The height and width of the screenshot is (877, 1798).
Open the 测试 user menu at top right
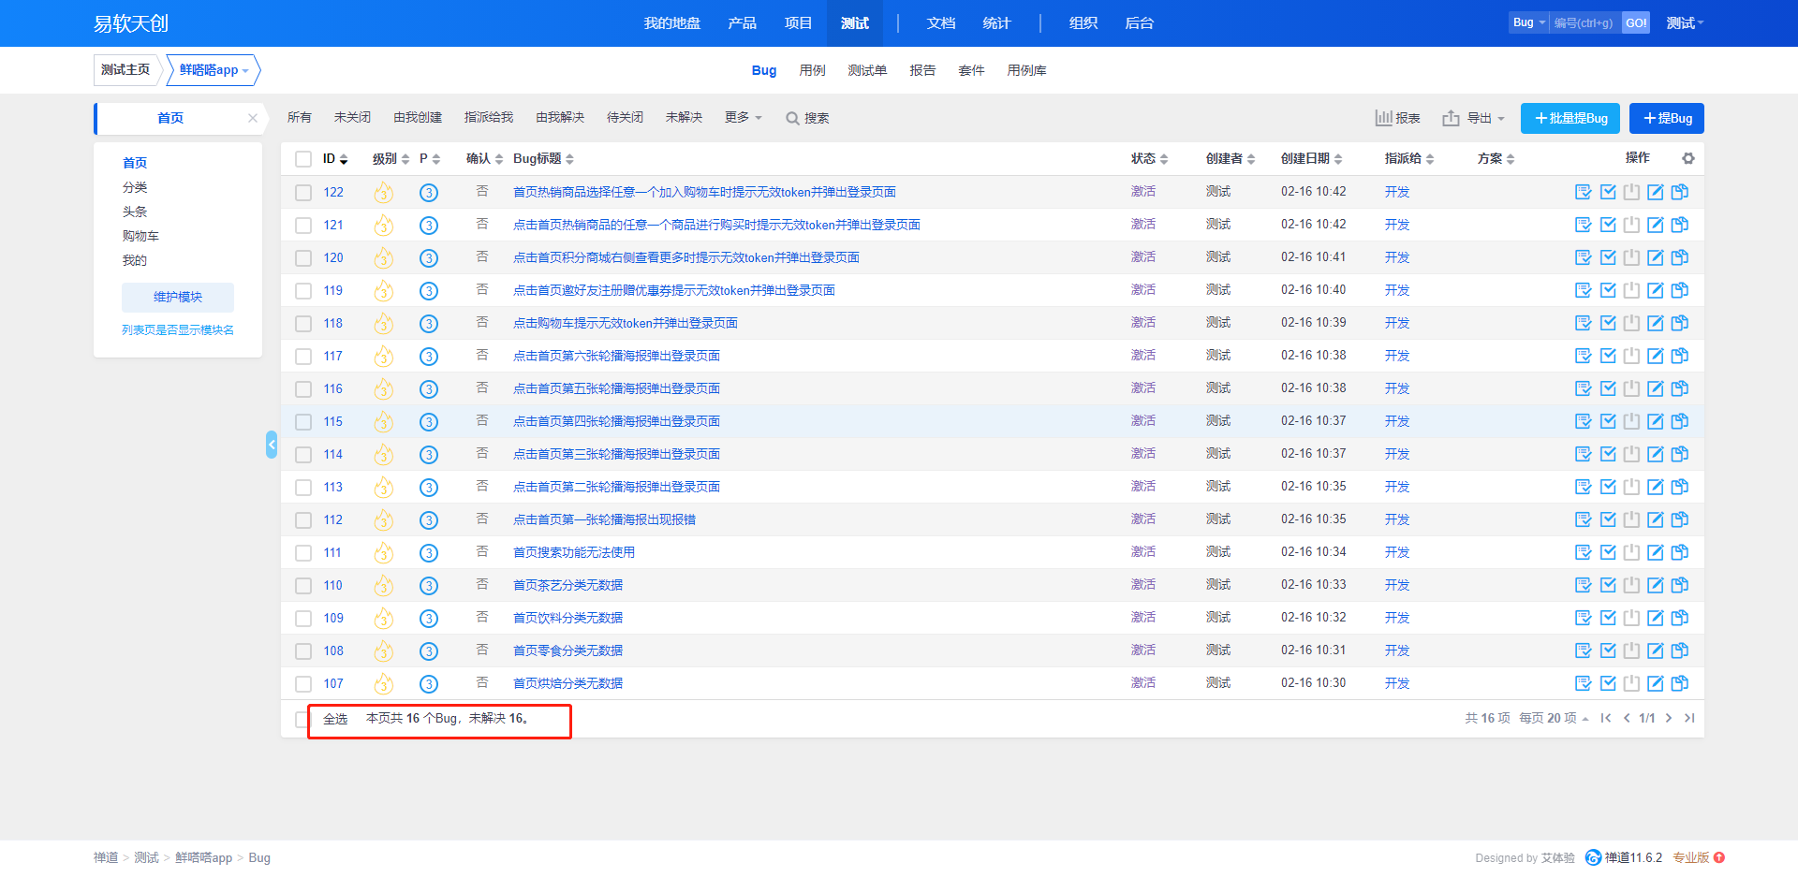pyautogui.click(x=1685, y=23)
